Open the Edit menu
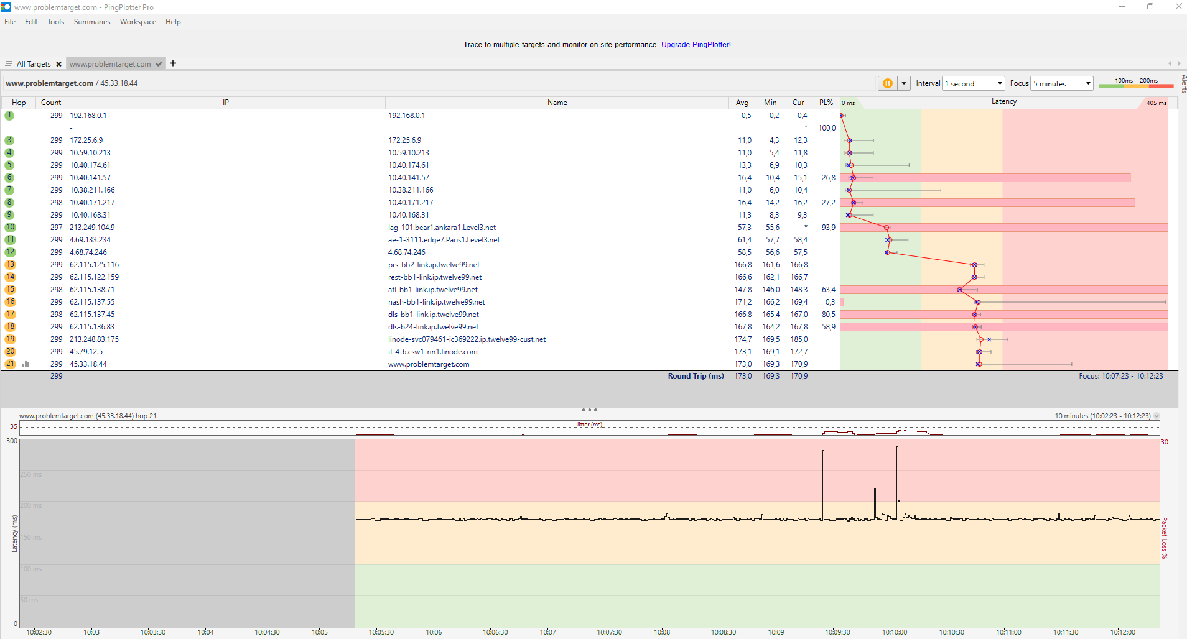 click(x=31, y=22)
